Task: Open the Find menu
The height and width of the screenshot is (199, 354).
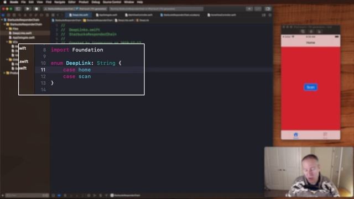Action: [49, 2]
